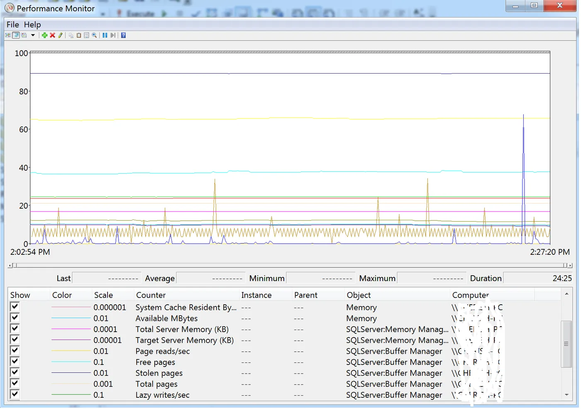Click the time range slider below graph
The height and width of the screenshot is (409, 581).
coord(290,265)
